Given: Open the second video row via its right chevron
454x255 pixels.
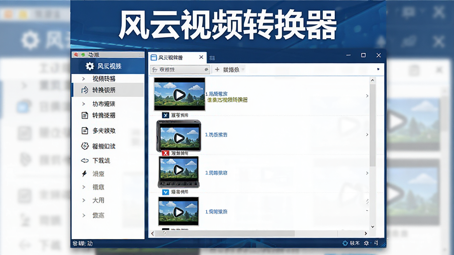Looking at the screenshot, I should coord(367,135).
